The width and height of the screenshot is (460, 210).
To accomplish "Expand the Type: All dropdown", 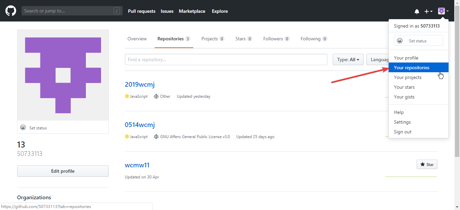I will [348, 59].
